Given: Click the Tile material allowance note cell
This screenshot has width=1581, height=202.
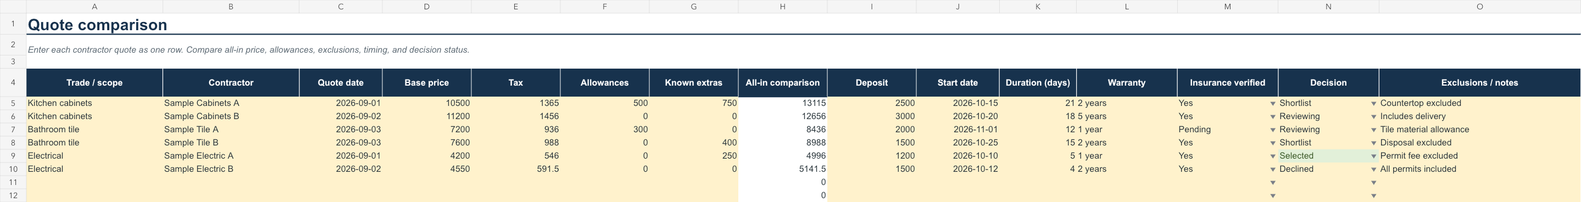Looking at the screenshot, I should pos(1480,130).
